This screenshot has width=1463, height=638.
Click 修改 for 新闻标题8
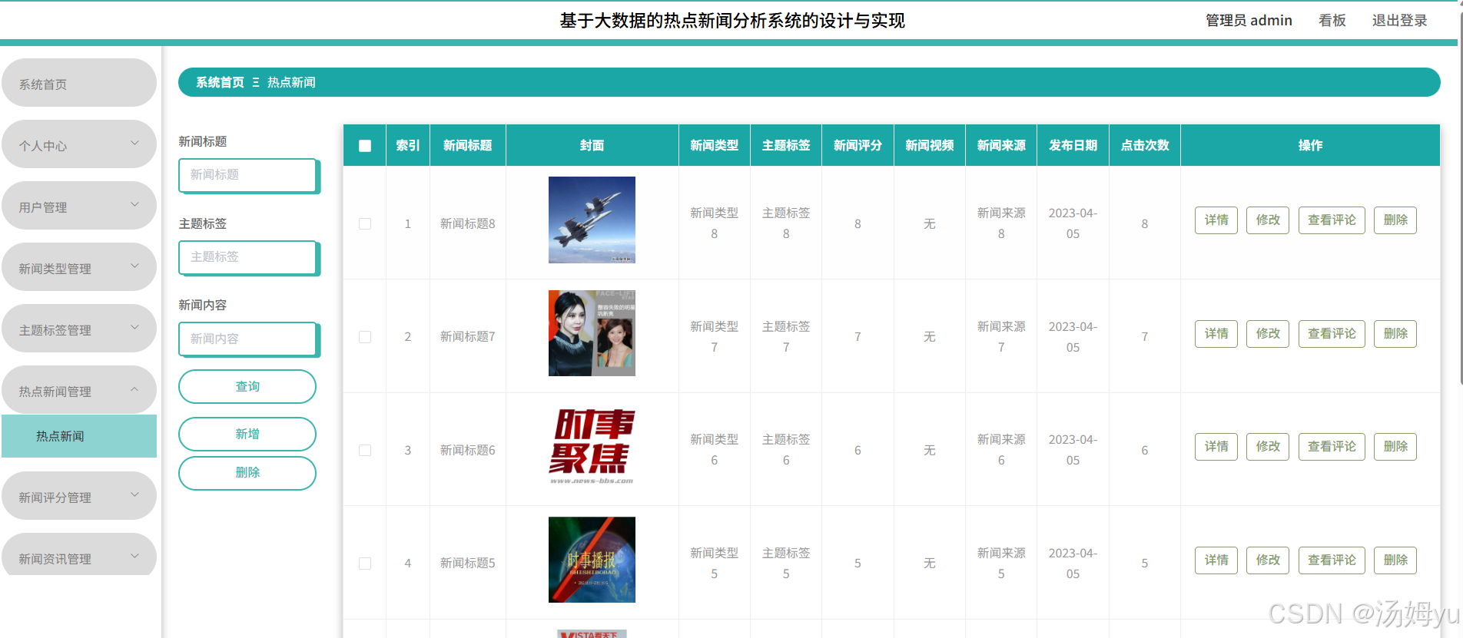tap(1268, 220)
